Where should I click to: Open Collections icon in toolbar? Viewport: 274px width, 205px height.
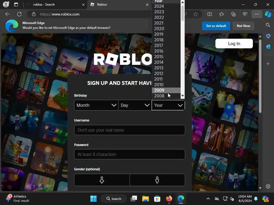tap(233, 14)
